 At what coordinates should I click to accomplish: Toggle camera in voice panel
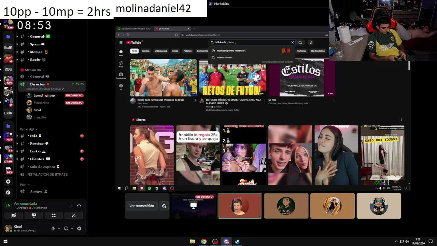(14, 216)
